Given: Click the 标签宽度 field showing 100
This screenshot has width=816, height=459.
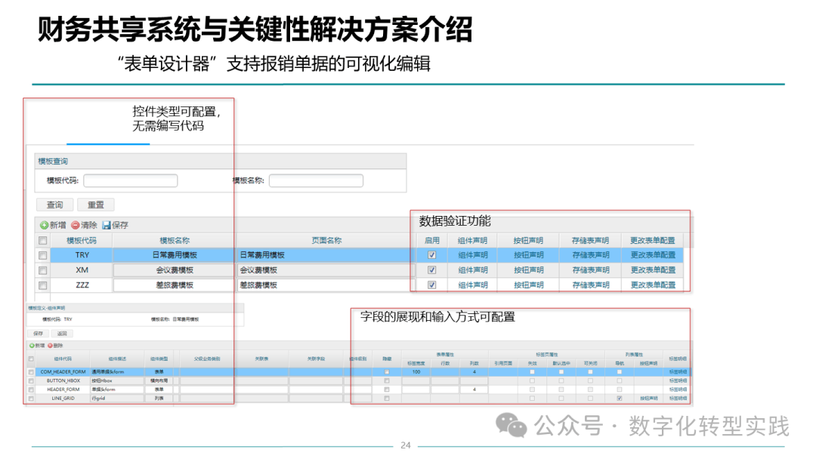Looking at the screenshot, I should pyautogui.click(x=416, y=372).
